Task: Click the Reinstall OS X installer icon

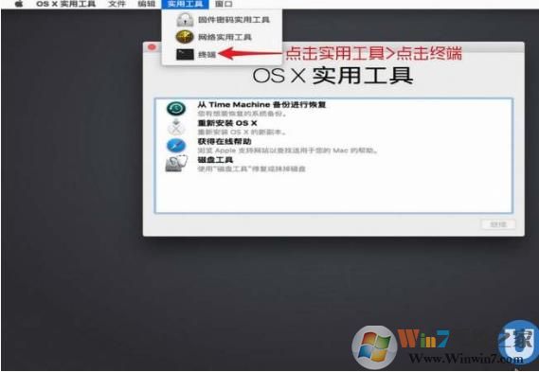Action: 176,128
